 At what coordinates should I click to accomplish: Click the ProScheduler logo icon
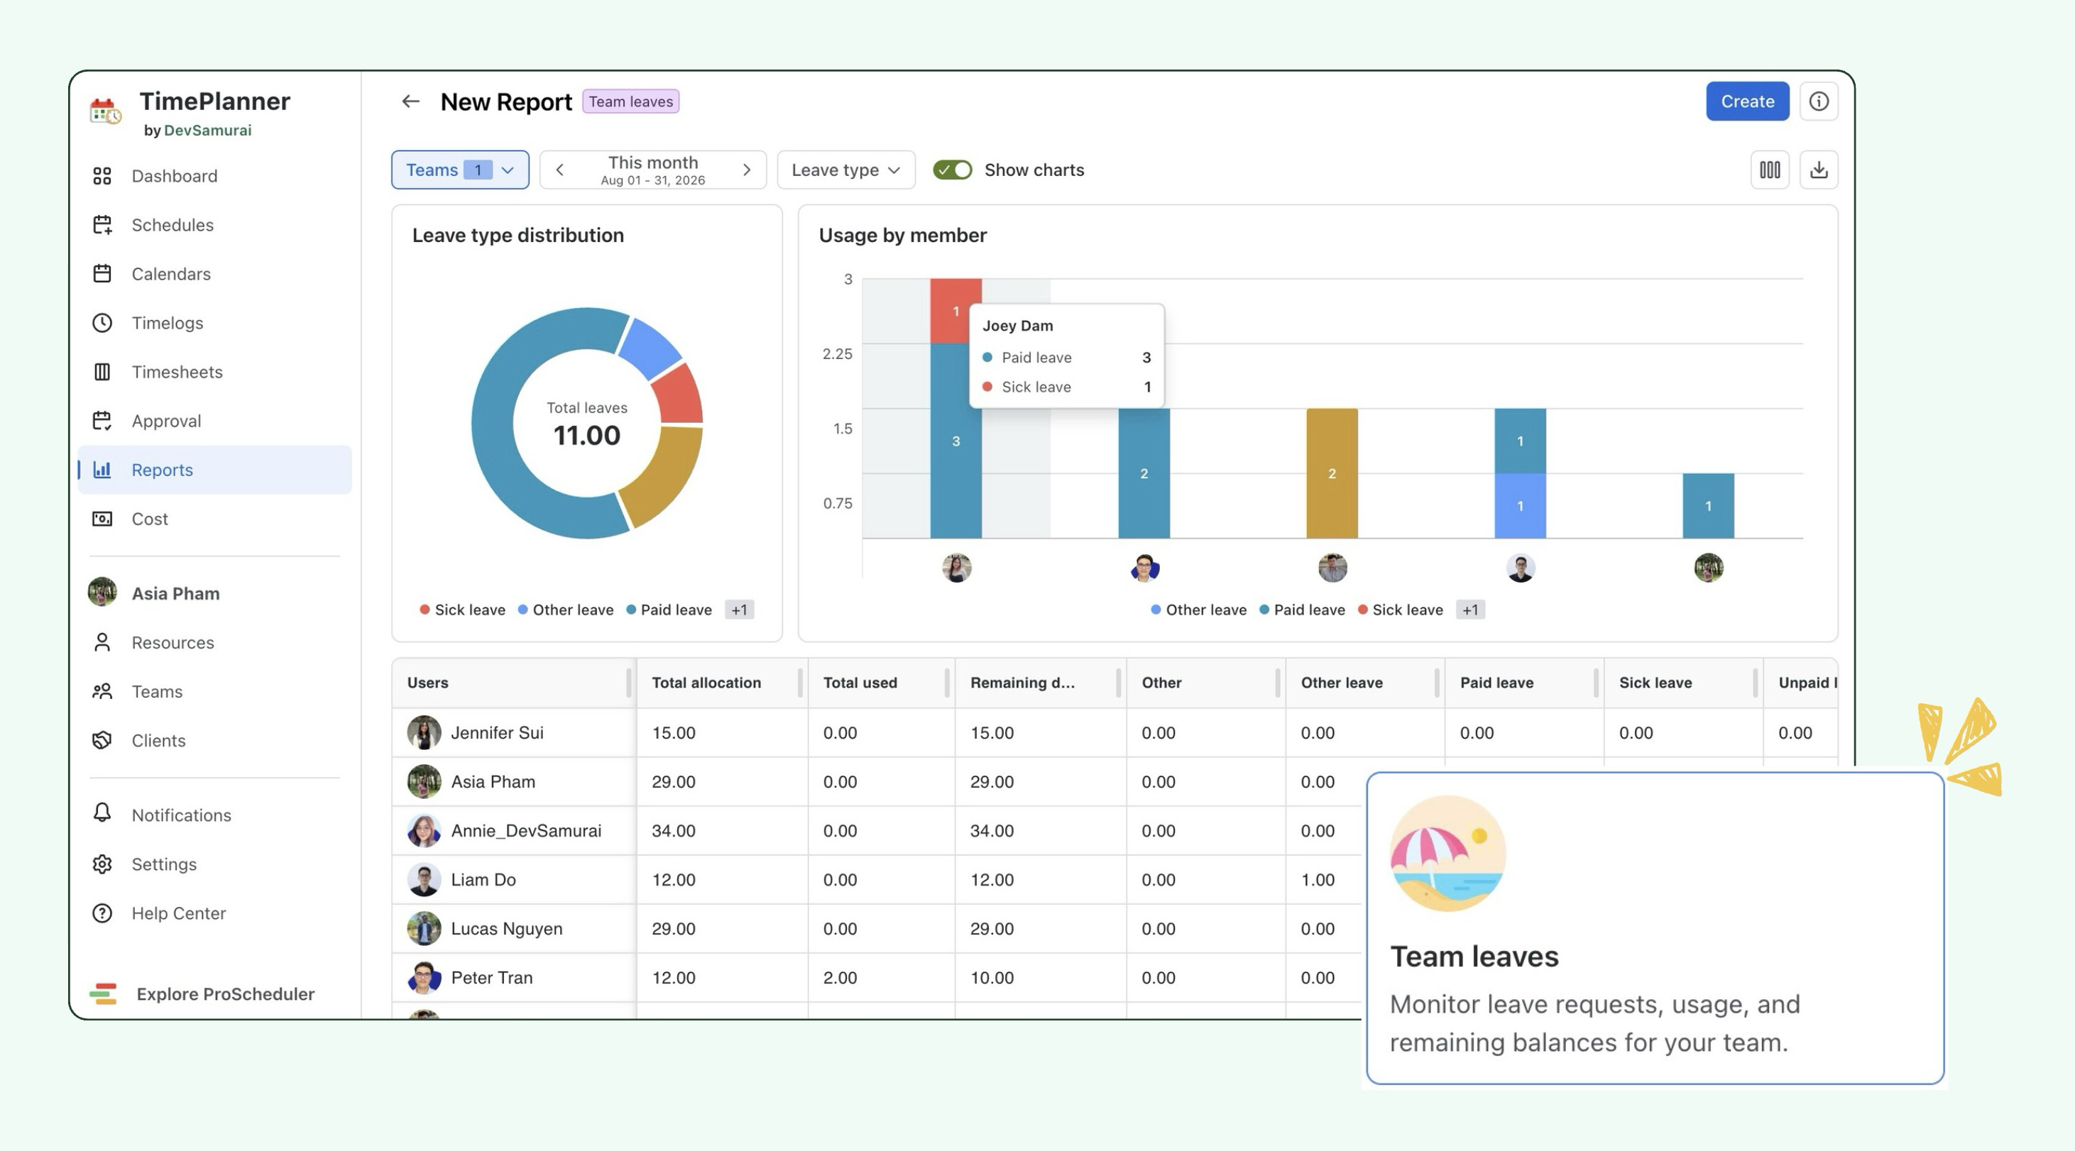pos(103,994)
